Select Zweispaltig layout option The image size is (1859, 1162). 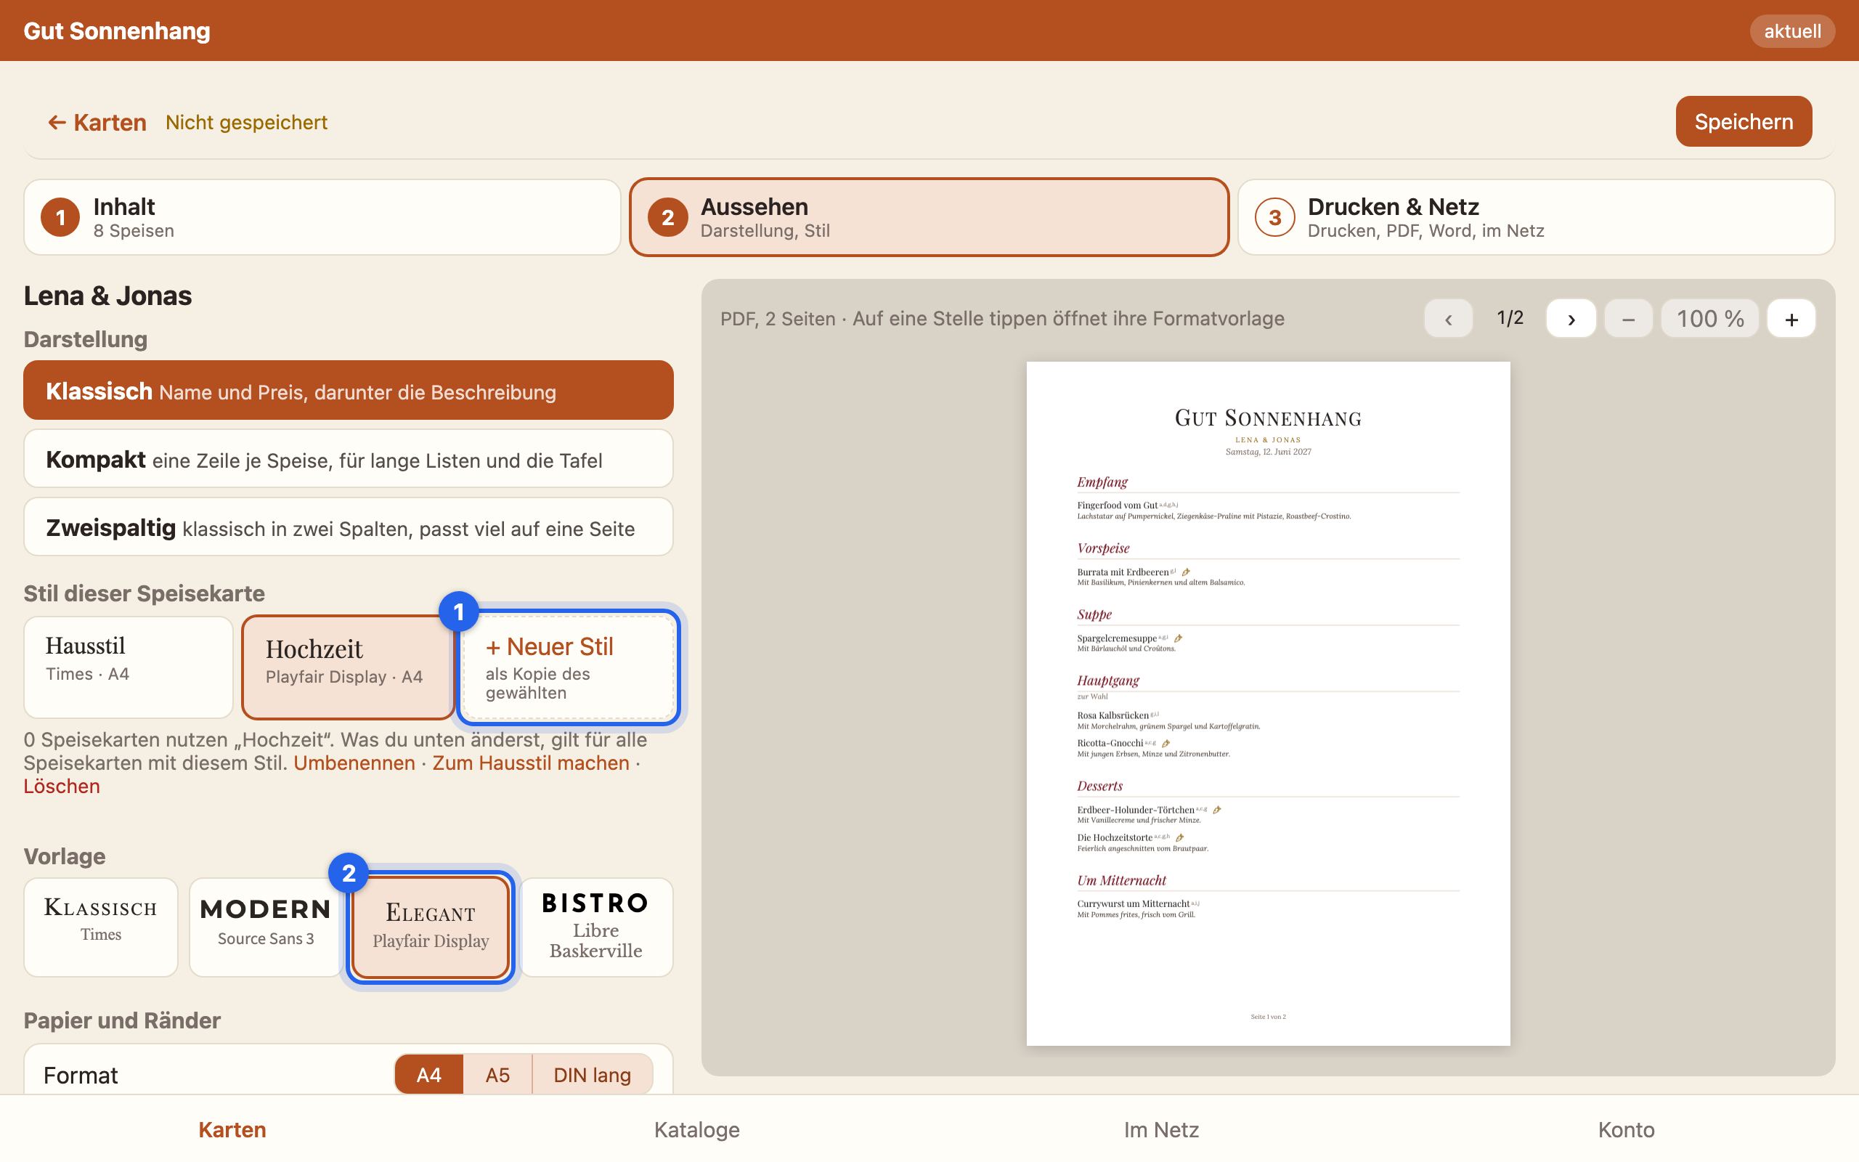348,527
